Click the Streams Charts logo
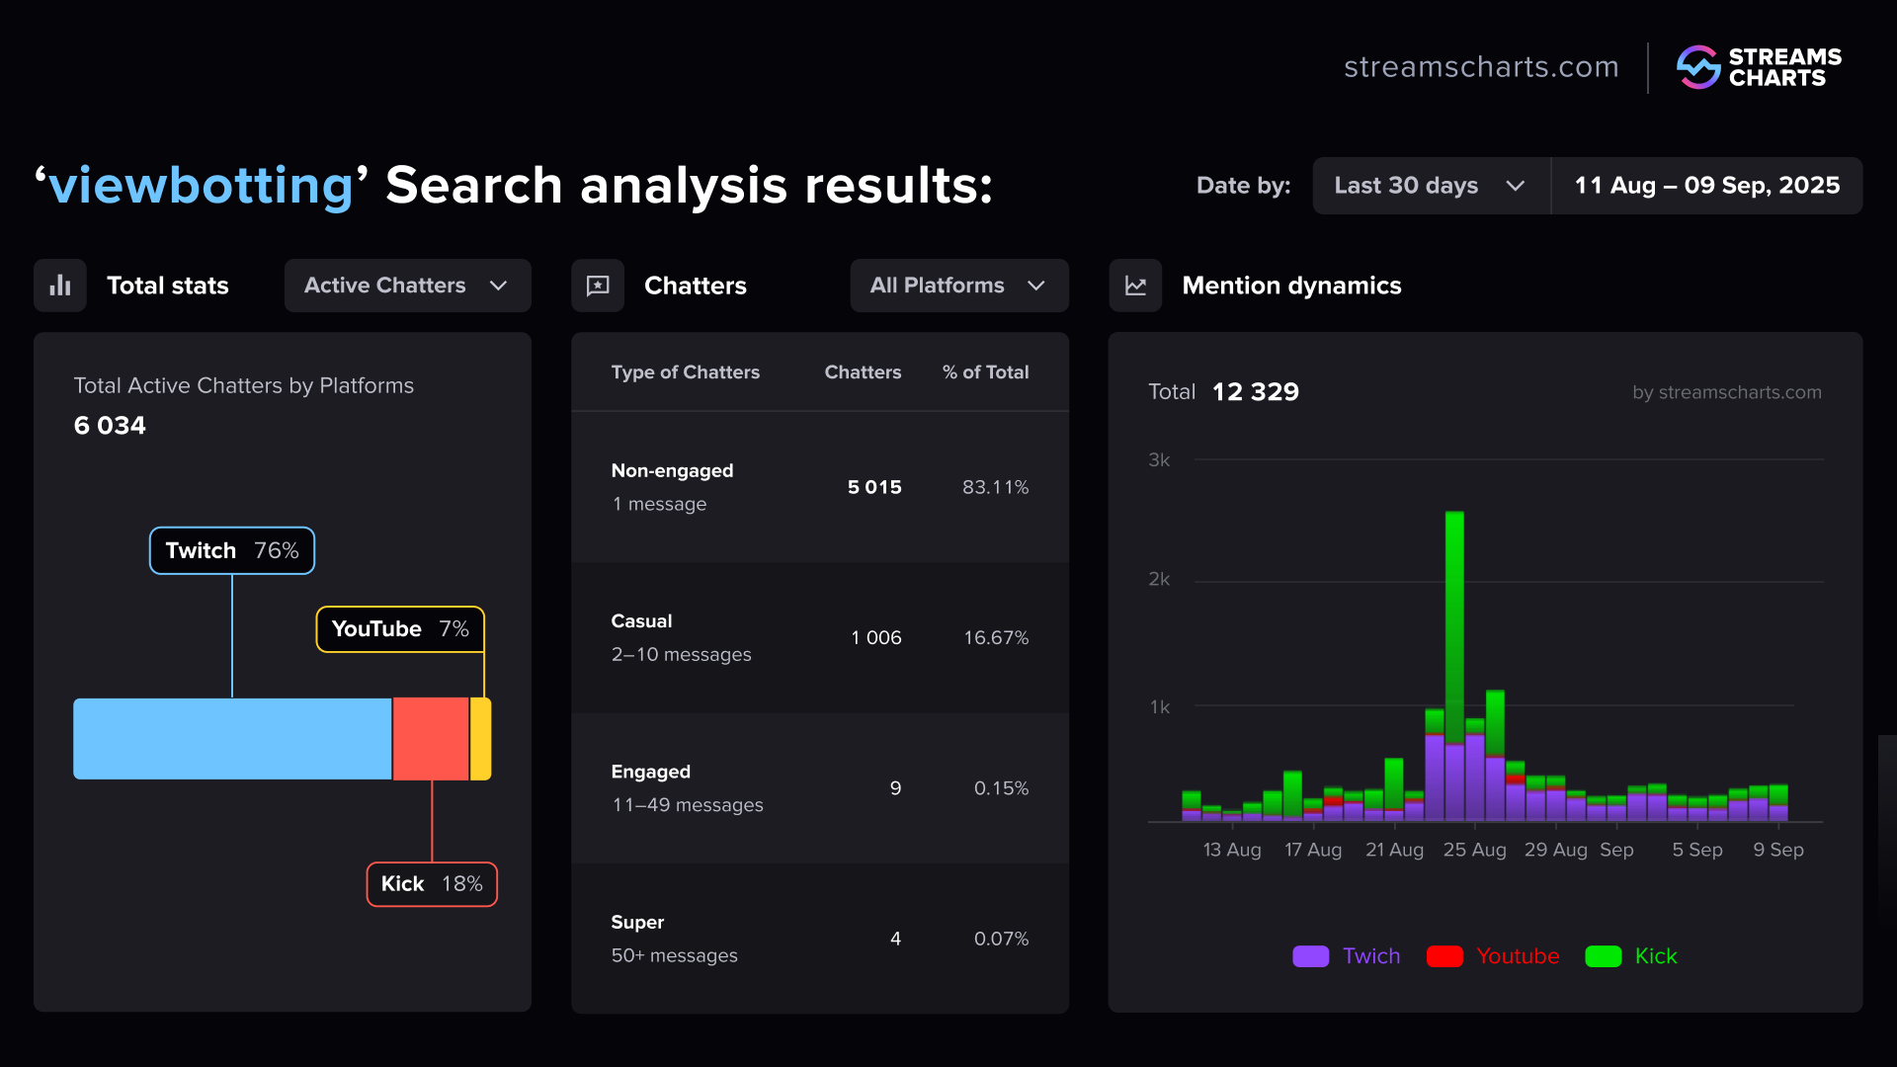1897x1067 pixels. pos(1759,67)
